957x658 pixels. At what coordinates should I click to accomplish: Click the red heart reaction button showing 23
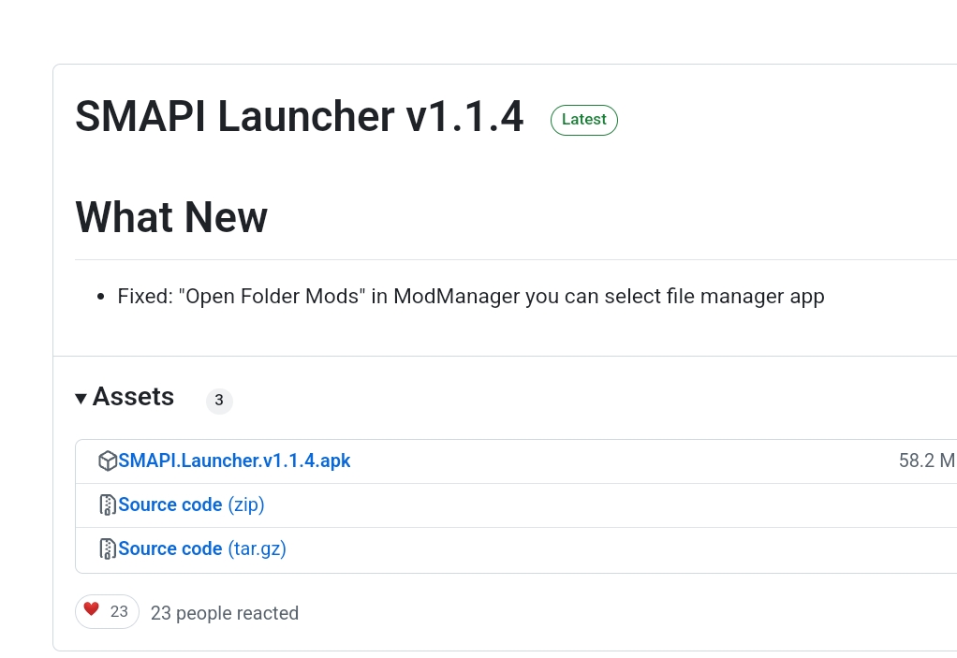107,611
